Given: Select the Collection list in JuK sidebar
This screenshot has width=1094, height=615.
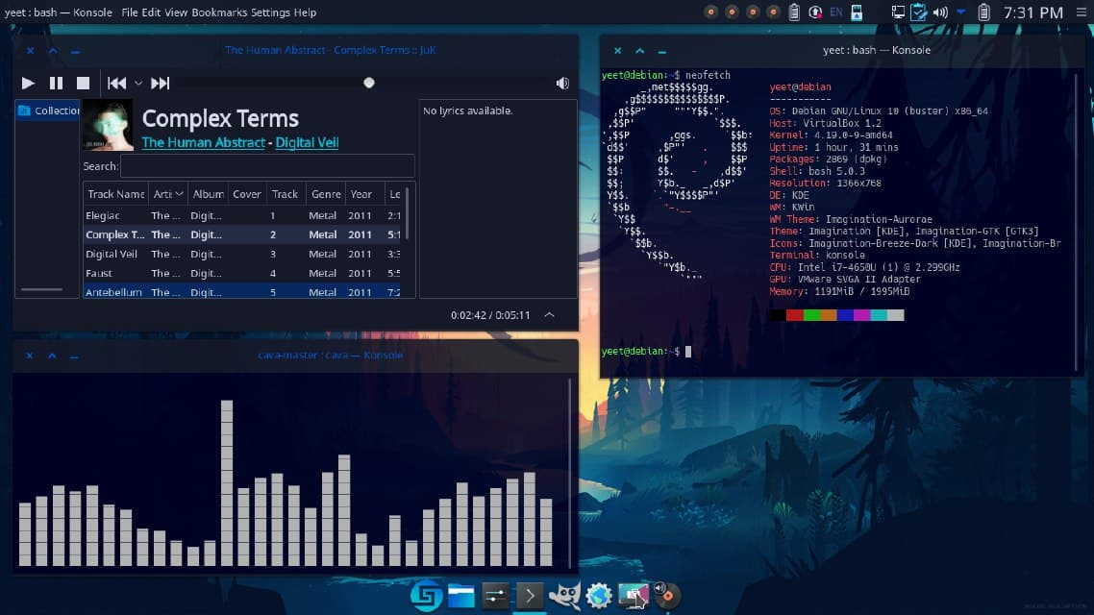Looking at the screenshot, I should pos(48,111).
